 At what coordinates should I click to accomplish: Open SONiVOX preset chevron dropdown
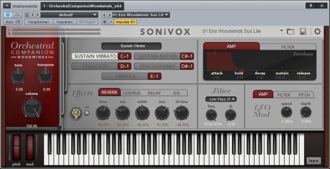click(x=281, y=31)
